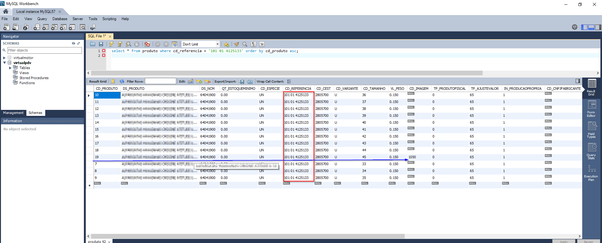The height and width of the screenshot is (243, 602).
Task: Expand the virtualmotor schema
Action: [4, 58]
